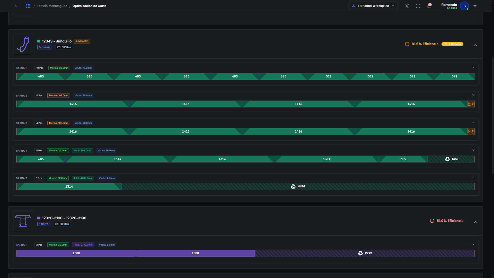Expand 12320-3190 BARRA 1 details chevron
The width and height of the screenshot is (494, 278).
(473, 244)
